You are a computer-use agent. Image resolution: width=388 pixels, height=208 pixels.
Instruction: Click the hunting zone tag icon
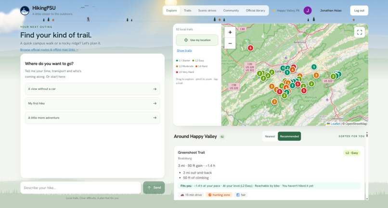[x=210, y=195]
